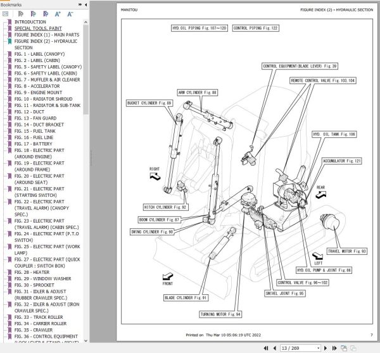Open FIG. 33 - TRACK ROLLER bookmark
The width and height of the screenshot is (380, 353).
click(x=39, y=317)
